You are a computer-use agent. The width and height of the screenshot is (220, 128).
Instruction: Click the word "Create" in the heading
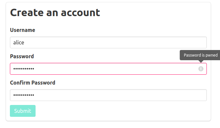27,13
